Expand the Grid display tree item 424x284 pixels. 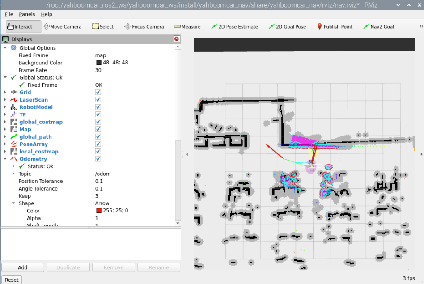click(x=5, y=92)
